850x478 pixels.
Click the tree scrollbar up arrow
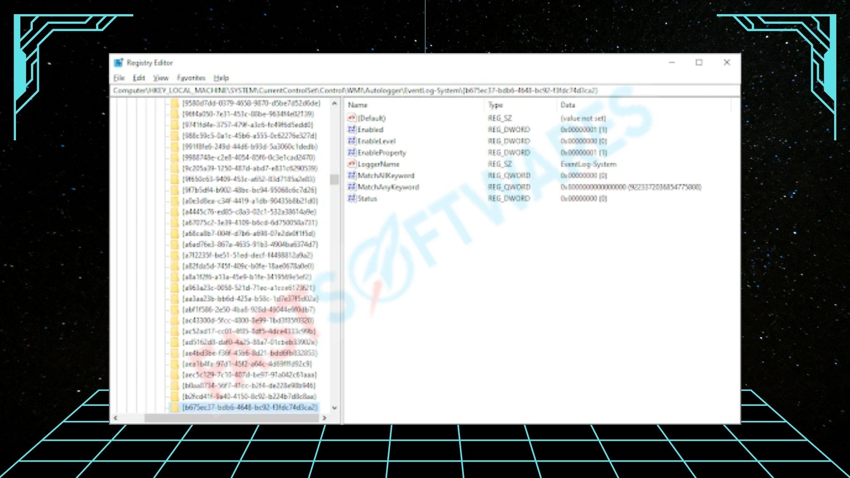point(335,104)
